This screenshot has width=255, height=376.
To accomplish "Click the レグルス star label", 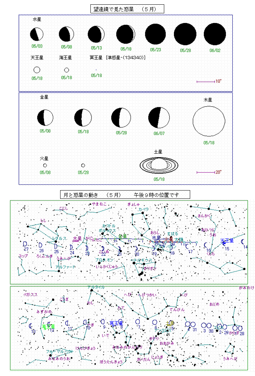I will coord(59,238).
